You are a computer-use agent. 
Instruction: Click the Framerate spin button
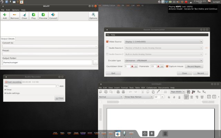click(x=162, y=66)
